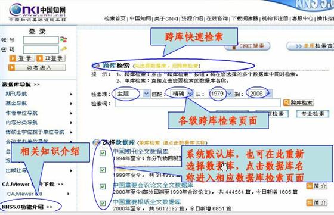Click the orange arrow icon on 访客进入
334x215 pixels.
point(12,67)
